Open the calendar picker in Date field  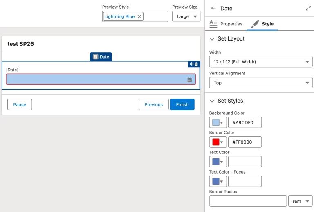[x=190, y=80]
